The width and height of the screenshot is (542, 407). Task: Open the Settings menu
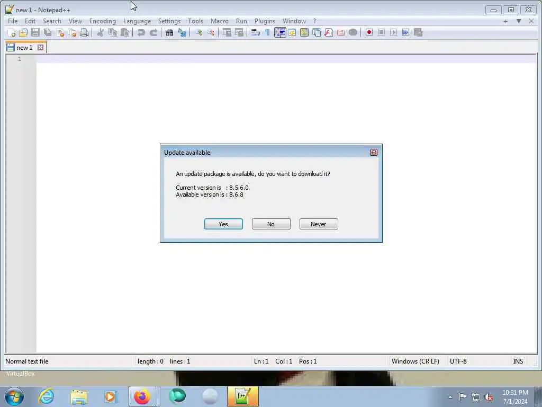[169, 21]
